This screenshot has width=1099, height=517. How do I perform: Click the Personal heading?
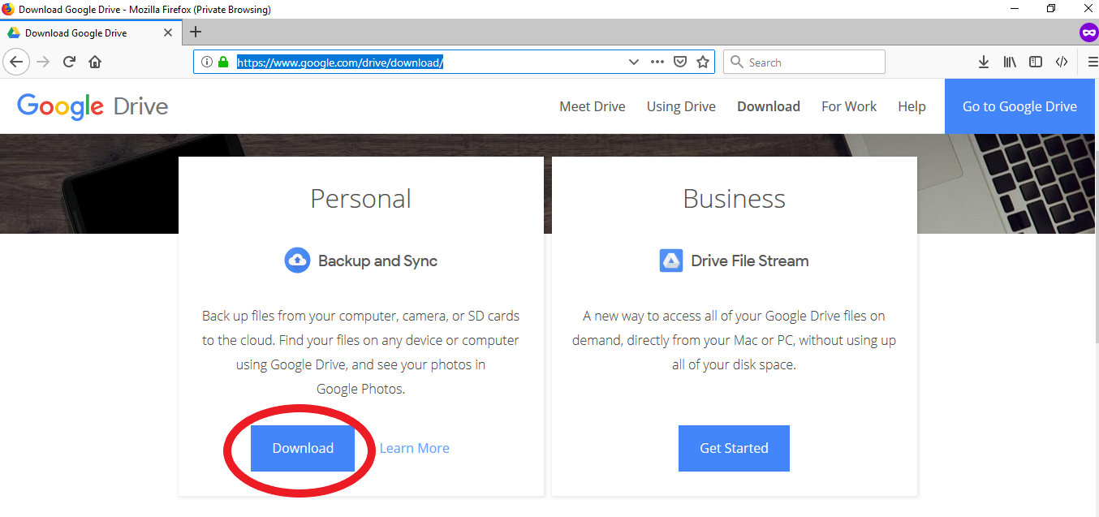360,199
